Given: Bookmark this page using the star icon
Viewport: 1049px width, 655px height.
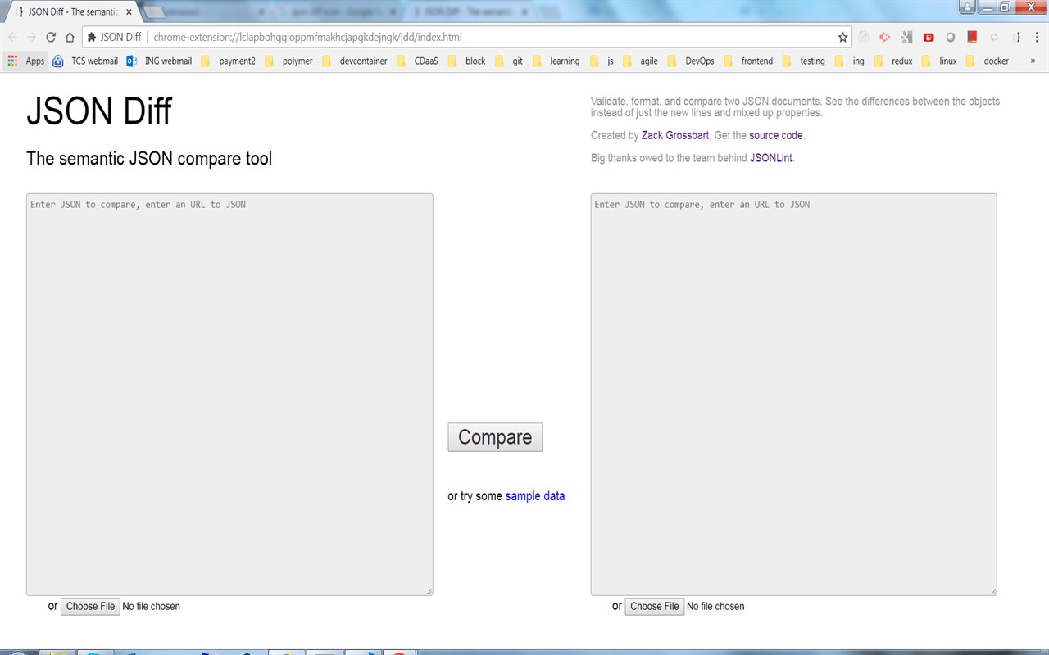Looking at the screenshot, I should click(843, 37).
